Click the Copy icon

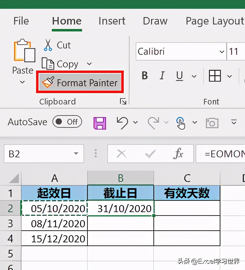[48, 64]
